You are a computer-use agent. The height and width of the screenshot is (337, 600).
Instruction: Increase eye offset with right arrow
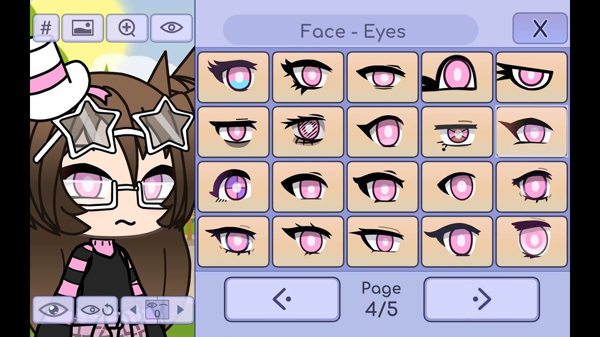(x=180, y=310)
